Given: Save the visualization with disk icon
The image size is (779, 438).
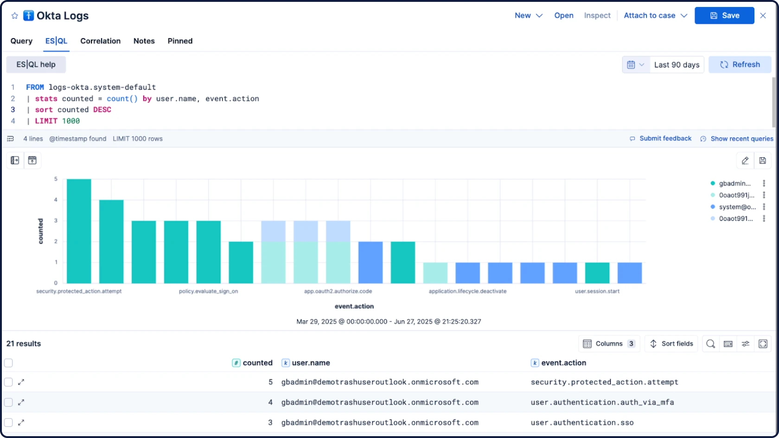Looking at the screenshot, I should [763, 161].
